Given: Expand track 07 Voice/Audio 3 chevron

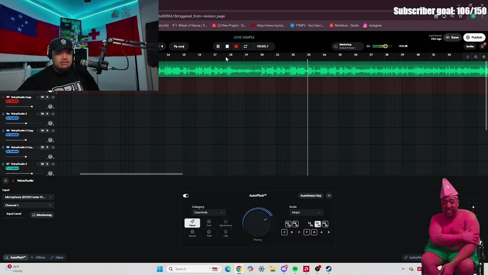Looking at the screenshot, I should click(53, 164).
